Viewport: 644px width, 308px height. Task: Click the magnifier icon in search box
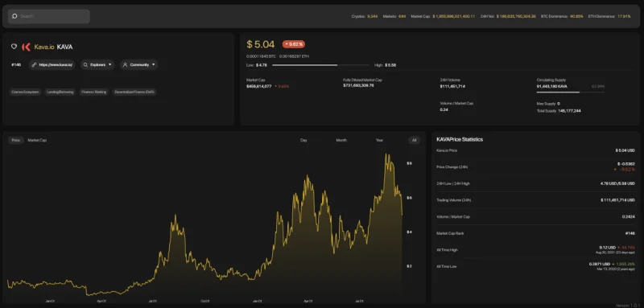click(x=14, y=16)
